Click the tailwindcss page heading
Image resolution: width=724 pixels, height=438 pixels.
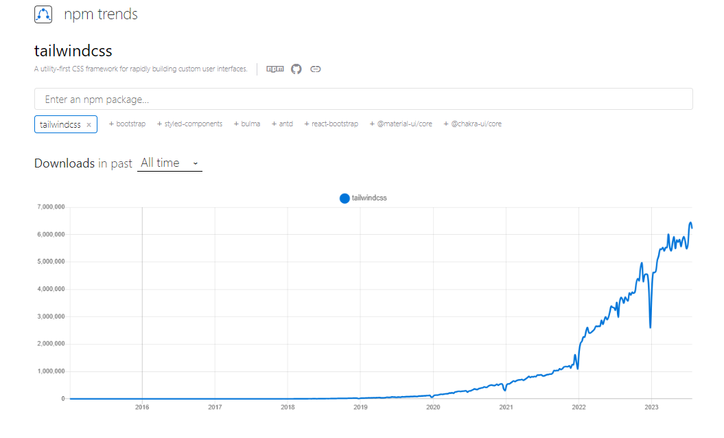click(73, 50)
